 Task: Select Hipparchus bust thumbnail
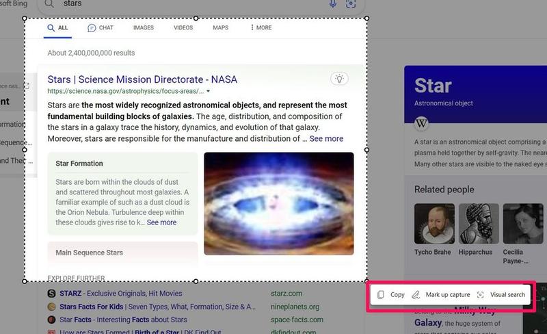479,224
